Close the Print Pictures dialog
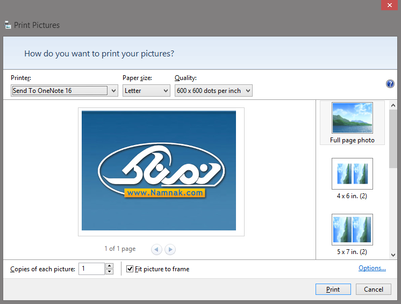This screenshot has width=401, height=304. tap(389, 5)
